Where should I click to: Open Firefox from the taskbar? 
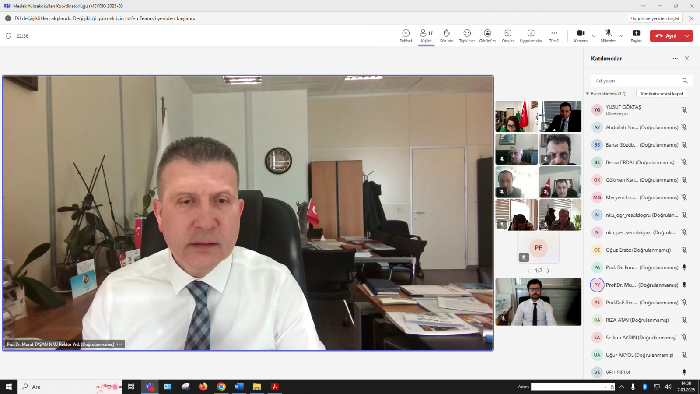coord(203,387)
